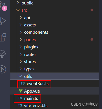The height and width of the screenshot is (109, 102).
Task: Open the Testing tree-check view icon
Action: pyautogui.click(x=3, y=54)
